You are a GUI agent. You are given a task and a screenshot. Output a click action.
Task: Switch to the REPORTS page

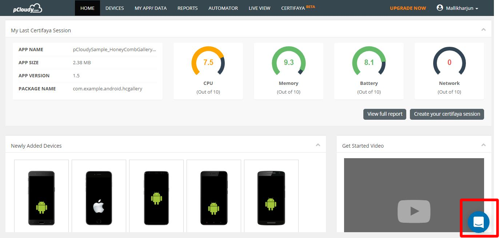[188, 8]
